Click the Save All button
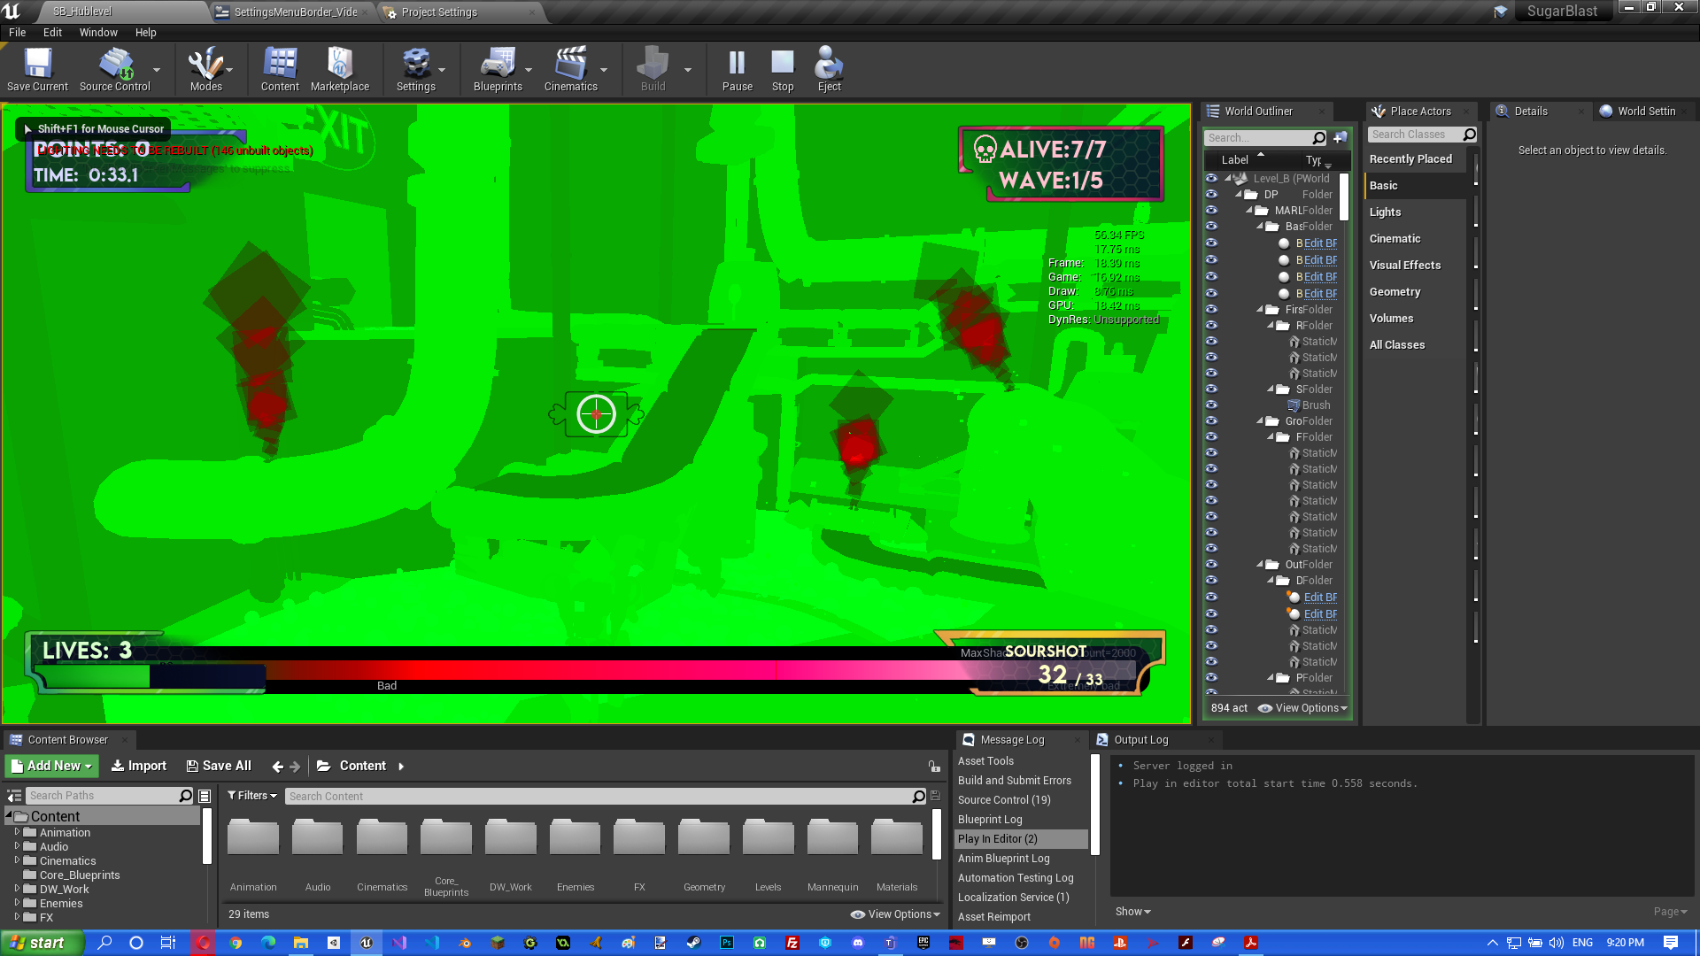1700x956 pixels. 219,766
